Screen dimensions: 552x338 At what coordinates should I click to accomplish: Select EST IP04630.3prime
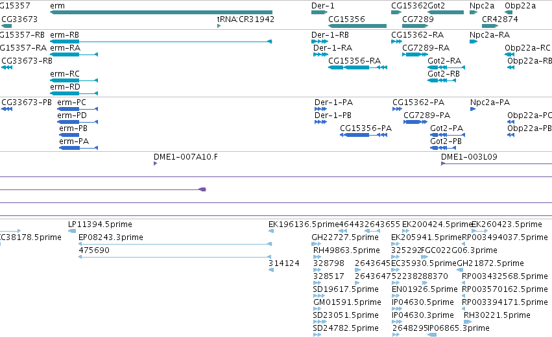(397, 322)
